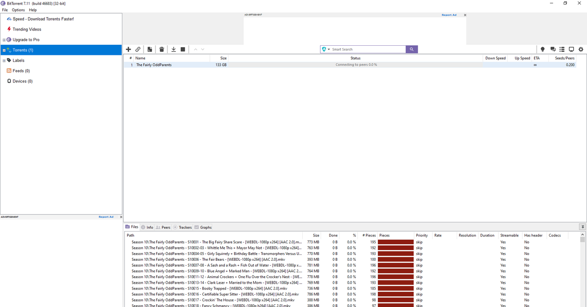Click Report Ad link in top banner
This screenshot has width=587, height=307.
[x=449, y=15]
